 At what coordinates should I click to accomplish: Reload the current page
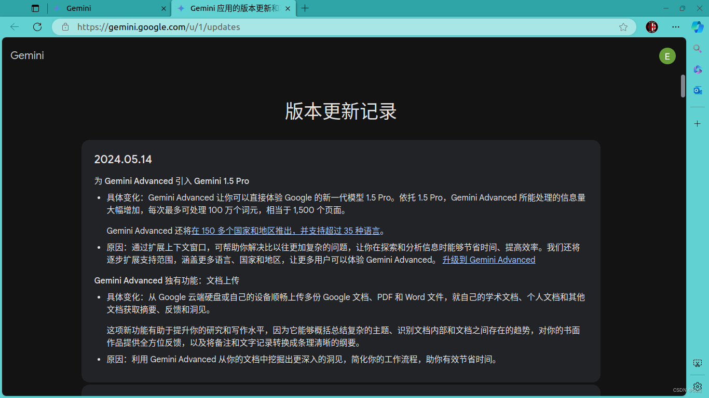[37, 27]
